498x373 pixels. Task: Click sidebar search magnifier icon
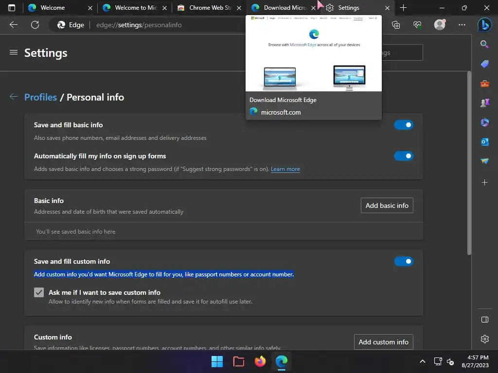point(484,44)
